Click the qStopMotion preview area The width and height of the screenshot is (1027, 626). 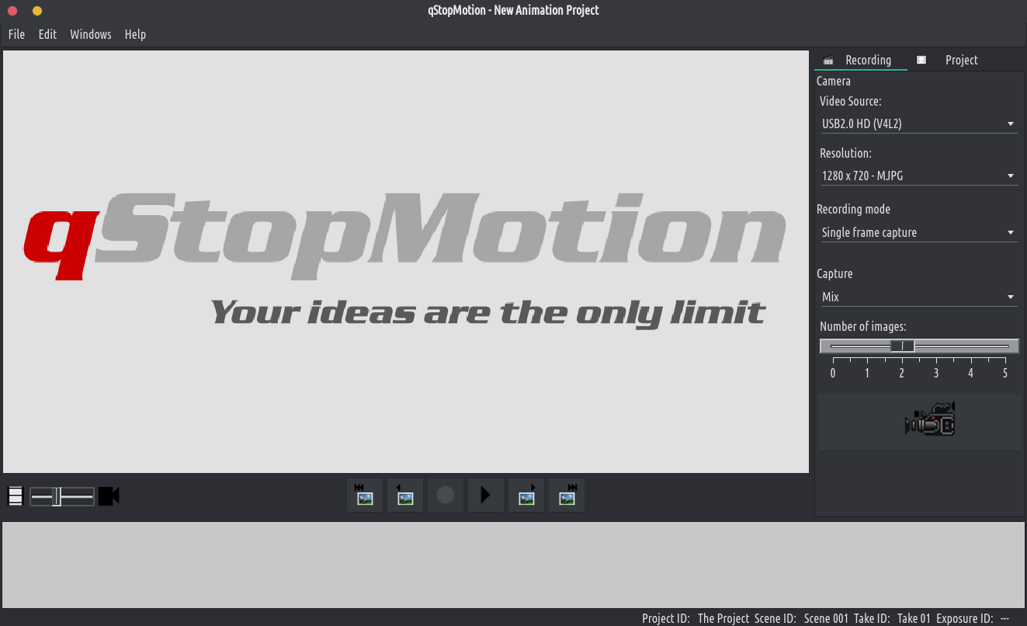406,262
